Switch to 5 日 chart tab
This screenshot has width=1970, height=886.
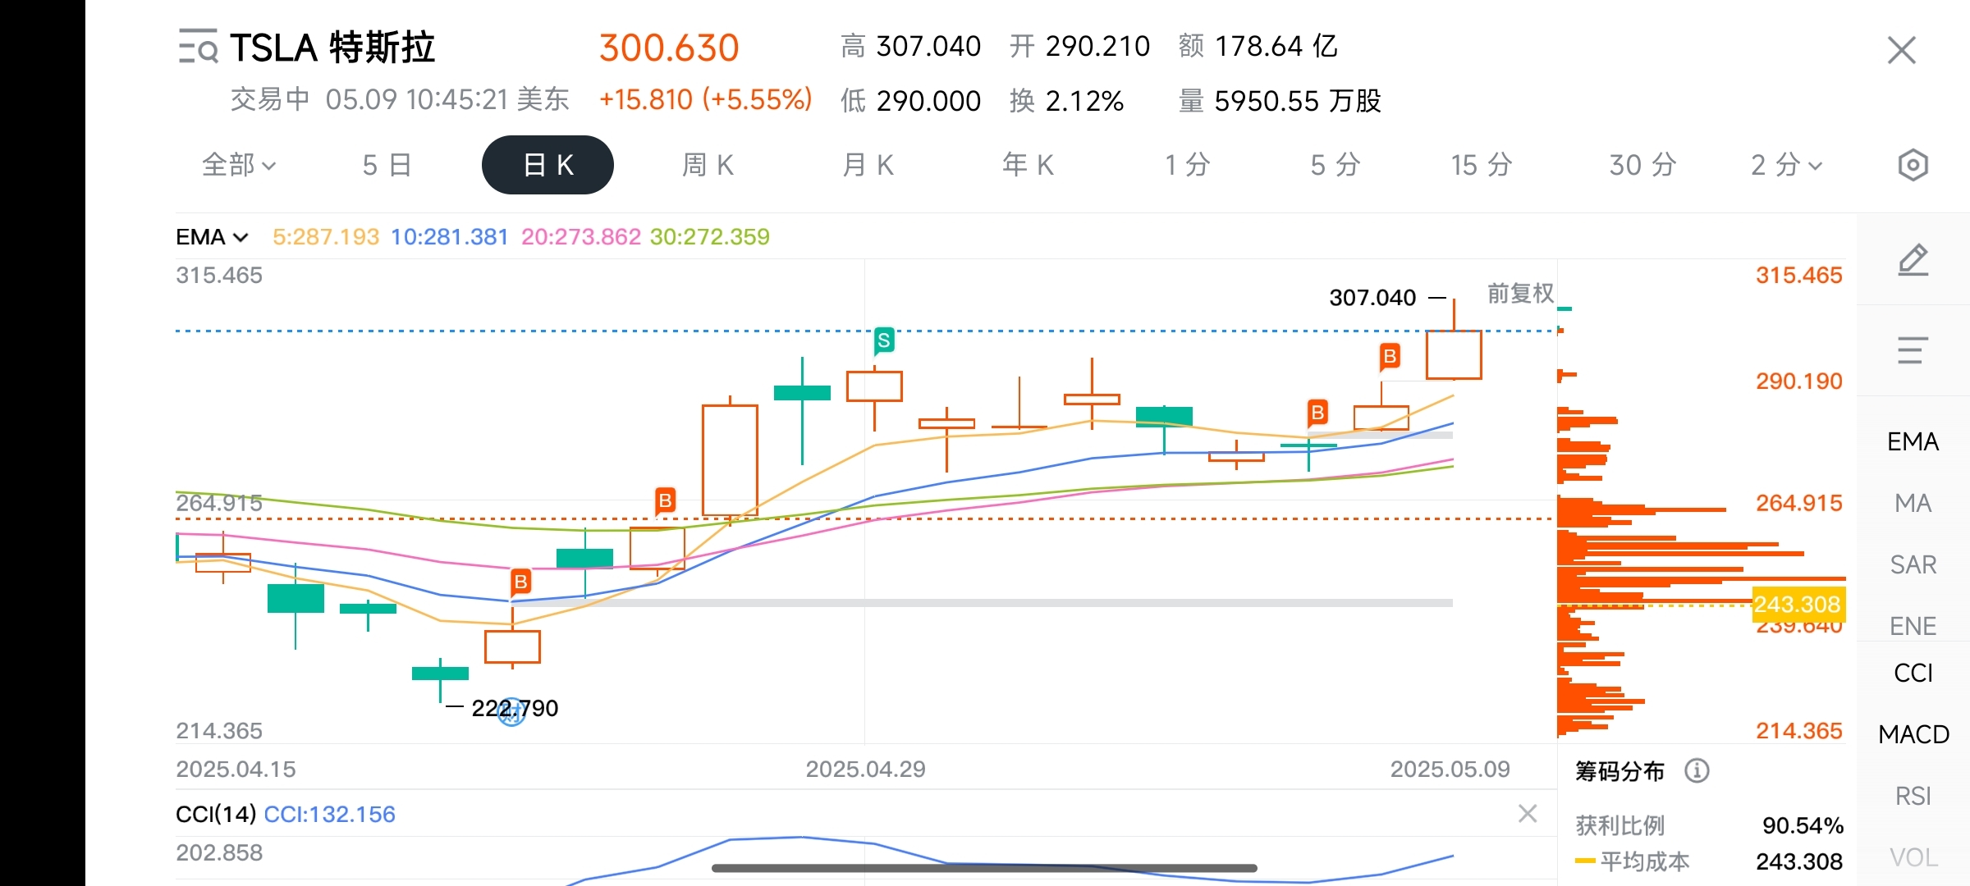pyautogui.click(x=387, y=165)
